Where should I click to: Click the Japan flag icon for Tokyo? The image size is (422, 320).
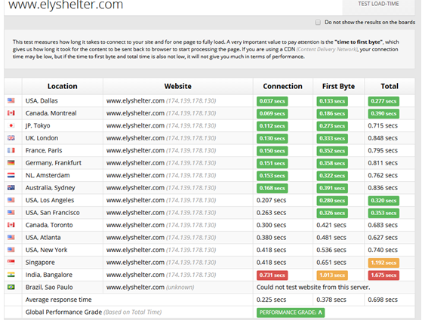11,125
